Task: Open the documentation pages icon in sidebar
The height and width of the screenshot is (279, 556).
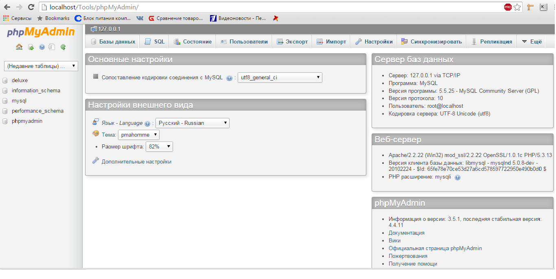Action: coord(51,47)
